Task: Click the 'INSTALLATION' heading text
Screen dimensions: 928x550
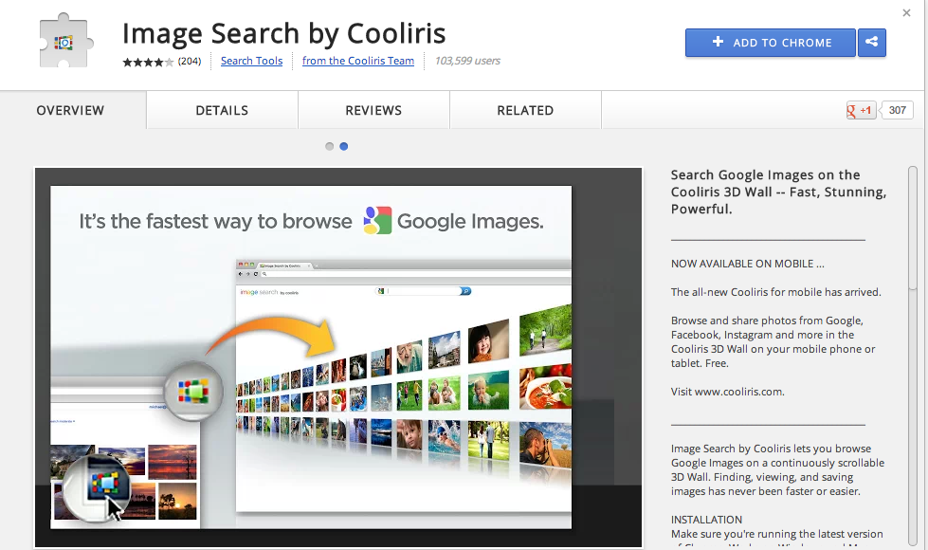Action: pyautogui.click(x=706, y=520)
